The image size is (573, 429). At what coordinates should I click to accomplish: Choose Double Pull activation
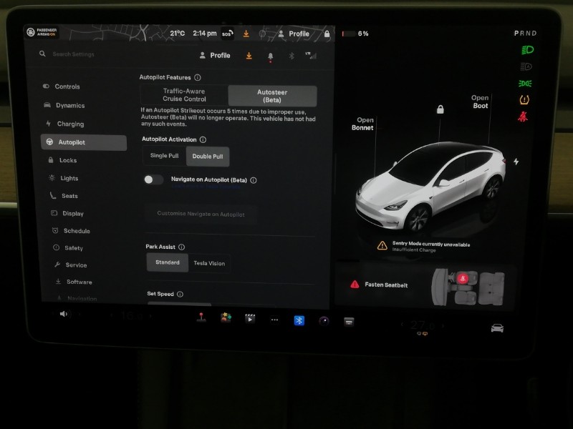point(208,157)
